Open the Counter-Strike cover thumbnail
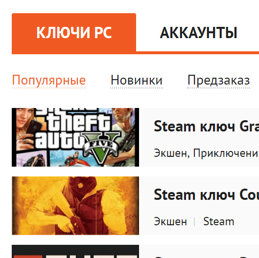This screenshot has height=258, width=259. (75, 206)
